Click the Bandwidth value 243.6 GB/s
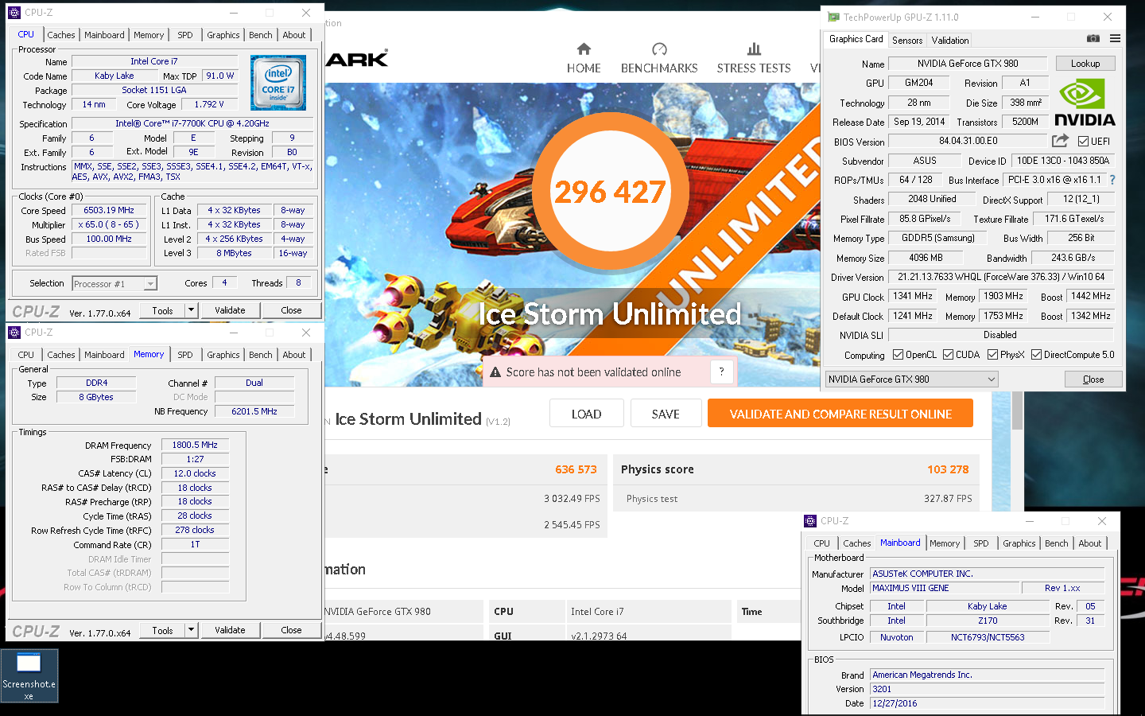 pyautogui.click(x=1073, y=258)
